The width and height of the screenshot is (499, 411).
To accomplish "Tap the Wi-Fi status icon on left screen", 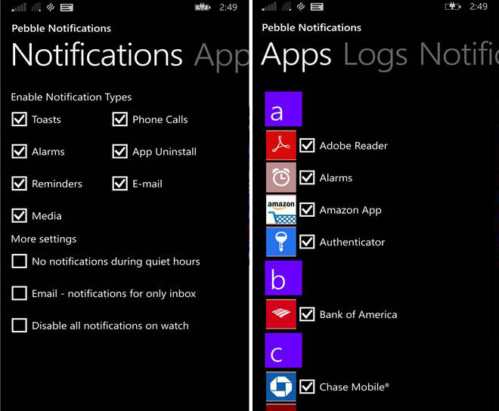I will pos(36,8).
